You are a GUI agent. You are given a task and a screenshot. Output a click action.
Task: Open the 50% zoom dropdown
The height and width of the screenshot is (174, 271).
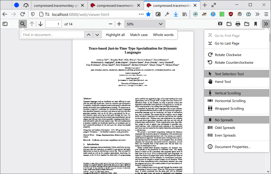[145, 24]
